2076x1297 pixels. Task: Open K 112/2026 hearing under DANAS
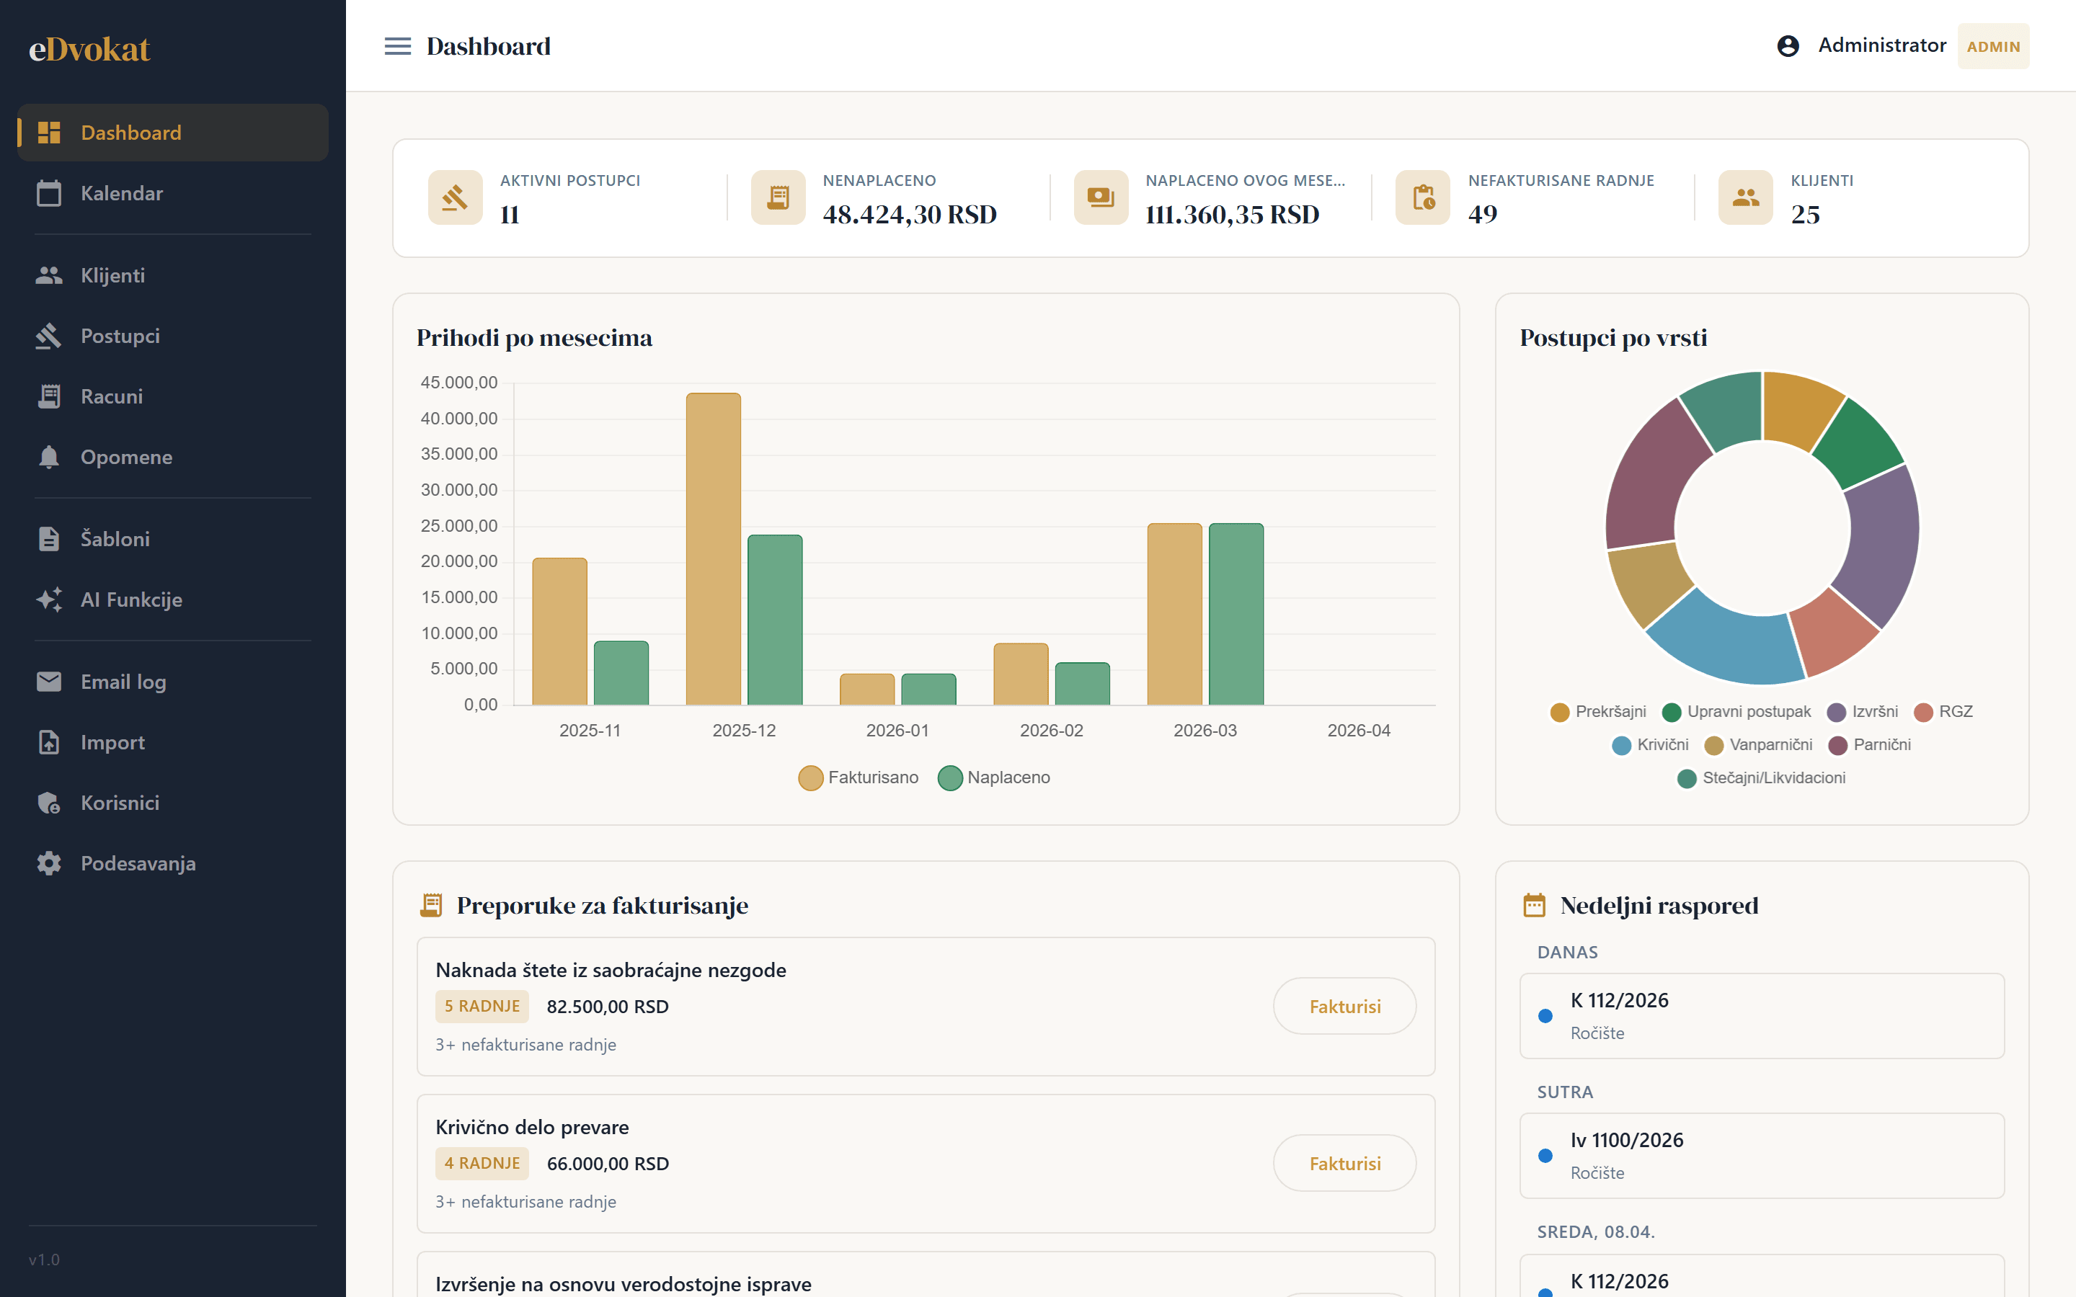coord(1762,1016)
